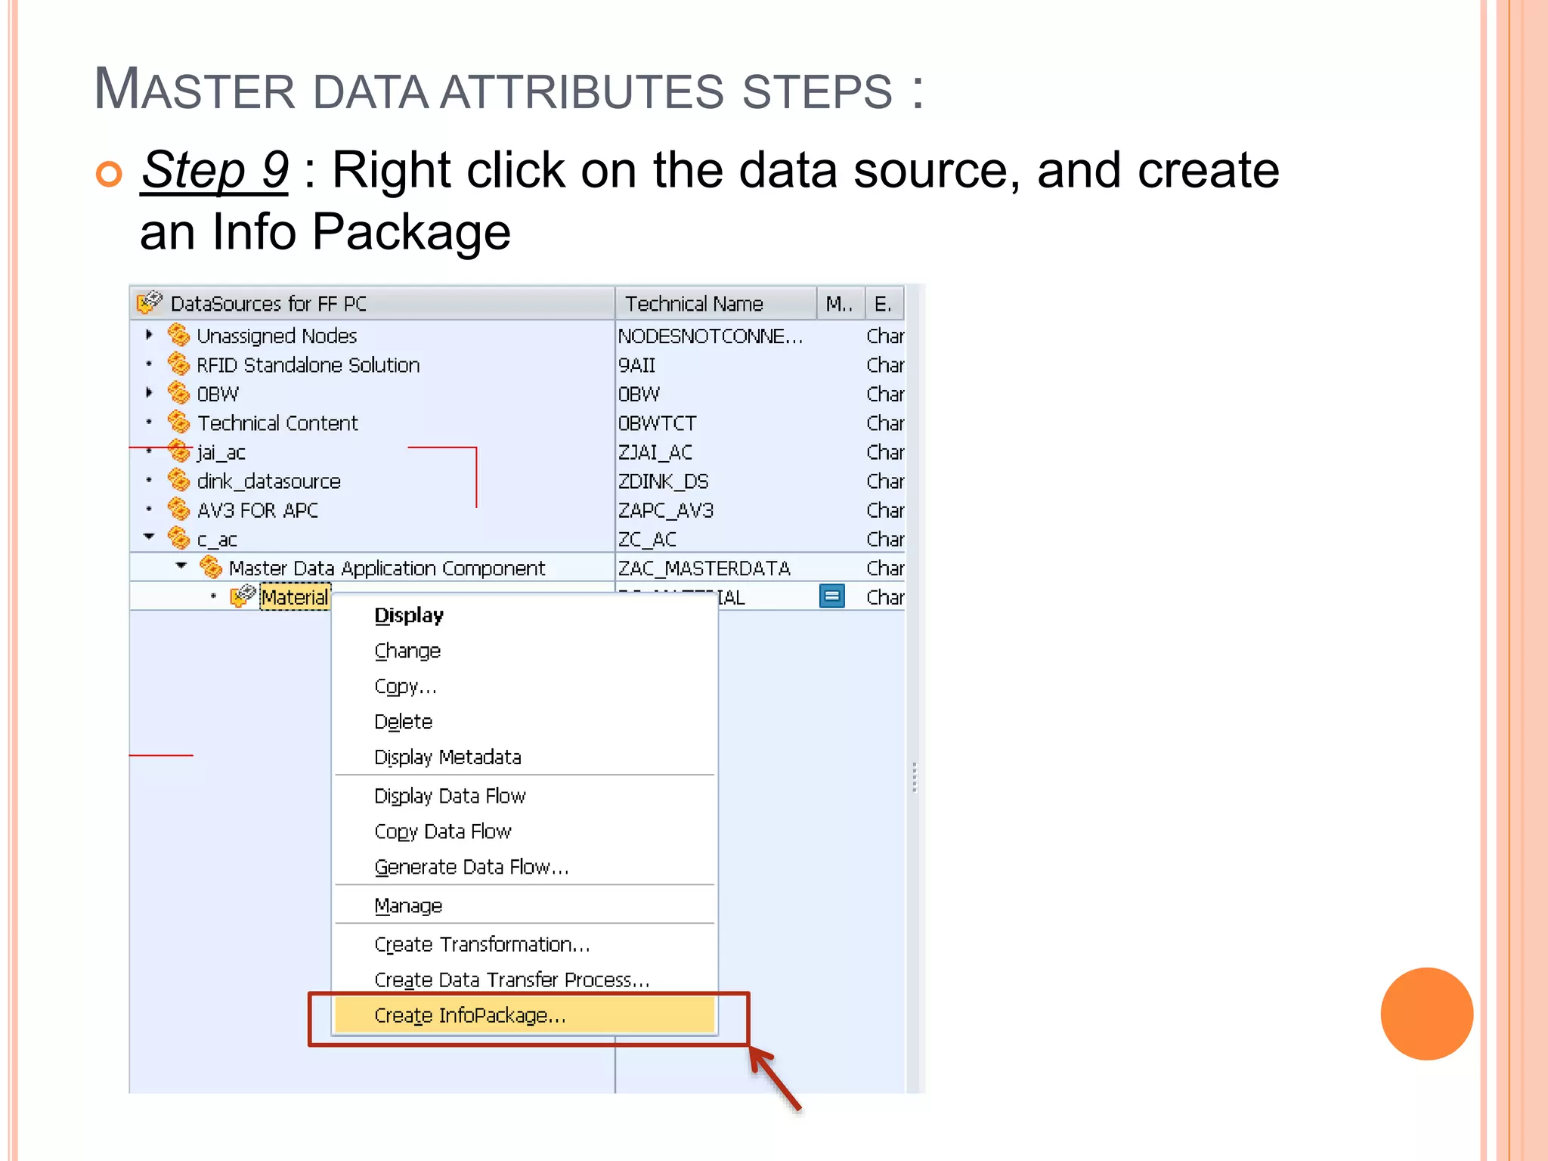Select the Master Data Application Component label
The height and width of the screenshot is (1161, 1548).
coord(387,568)
